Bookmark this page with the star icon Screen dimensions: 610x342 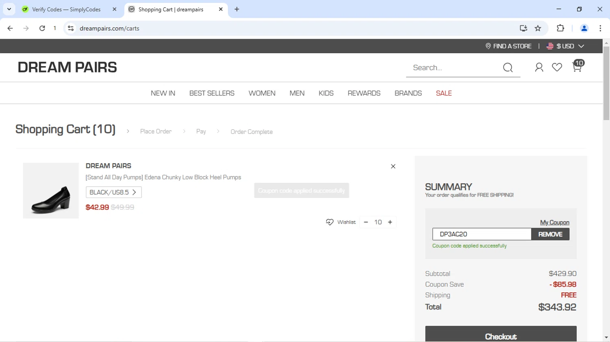[538, 28]
